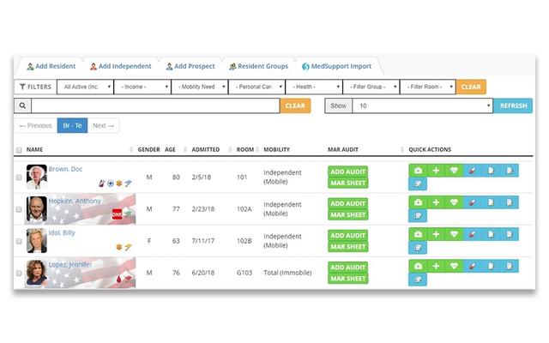This screenshot has height=343, width=549.
Task: Click the medical kit icon in Brown, Doc's row
Action: click(x=418, y=171)
